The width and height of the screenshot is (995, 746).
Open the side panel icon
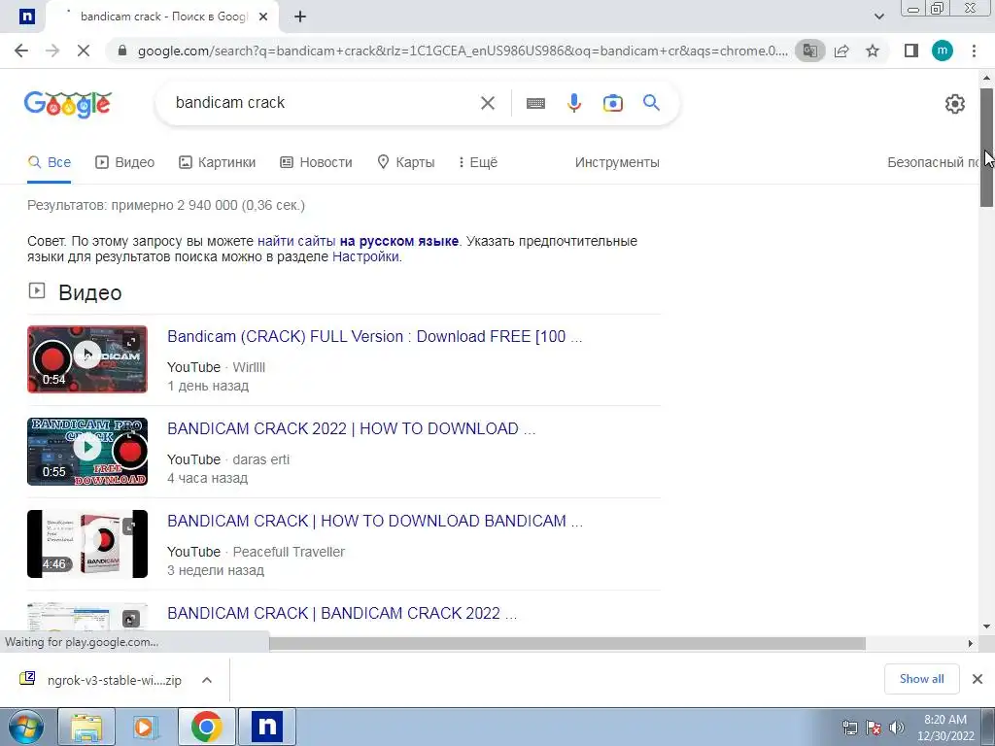(911, 51)
